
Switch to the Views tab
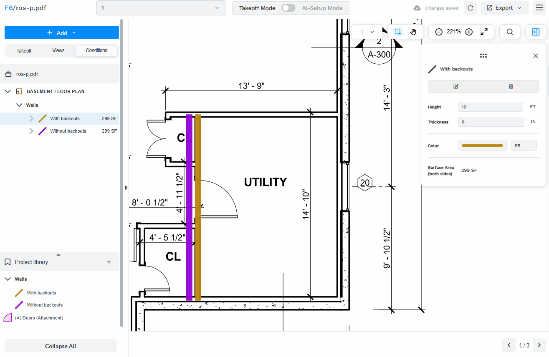pos(58,50)
